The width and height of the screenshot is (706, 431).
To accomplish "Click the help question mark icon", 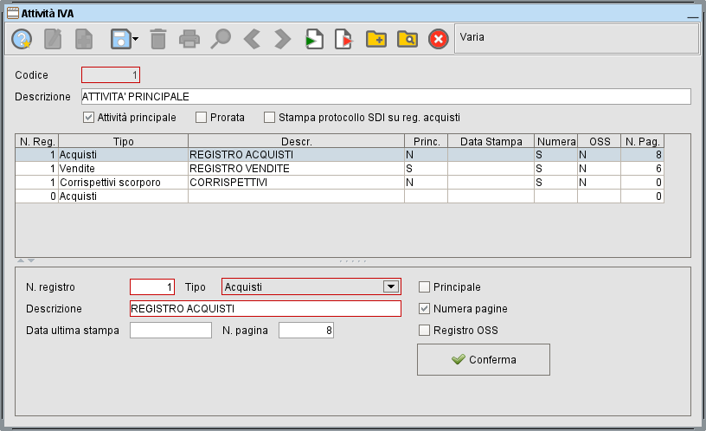I will [x=22, y=39].
